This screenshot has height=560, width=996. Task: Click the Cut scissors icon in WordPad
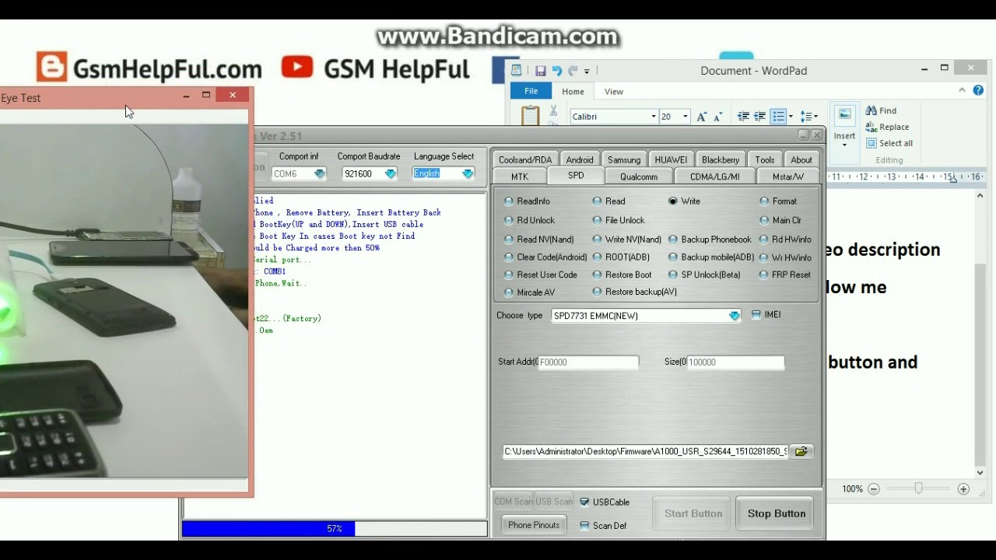pos(553,111)
